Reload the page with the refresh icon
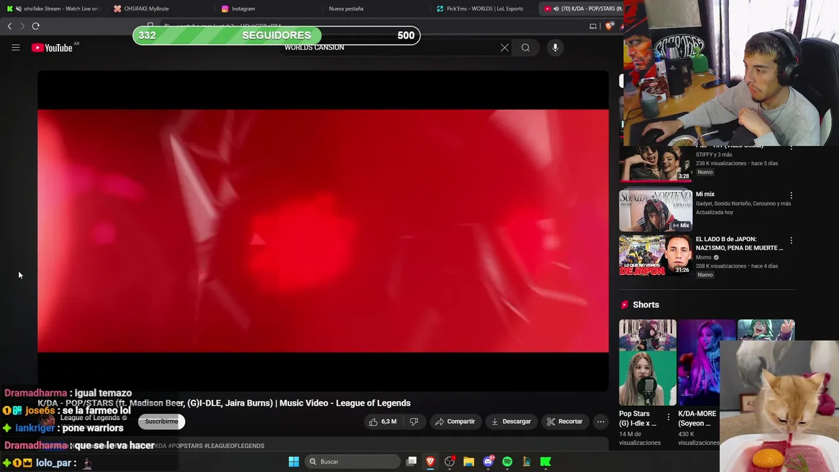This screenshot has width=839, height=472. pos(35,26)
